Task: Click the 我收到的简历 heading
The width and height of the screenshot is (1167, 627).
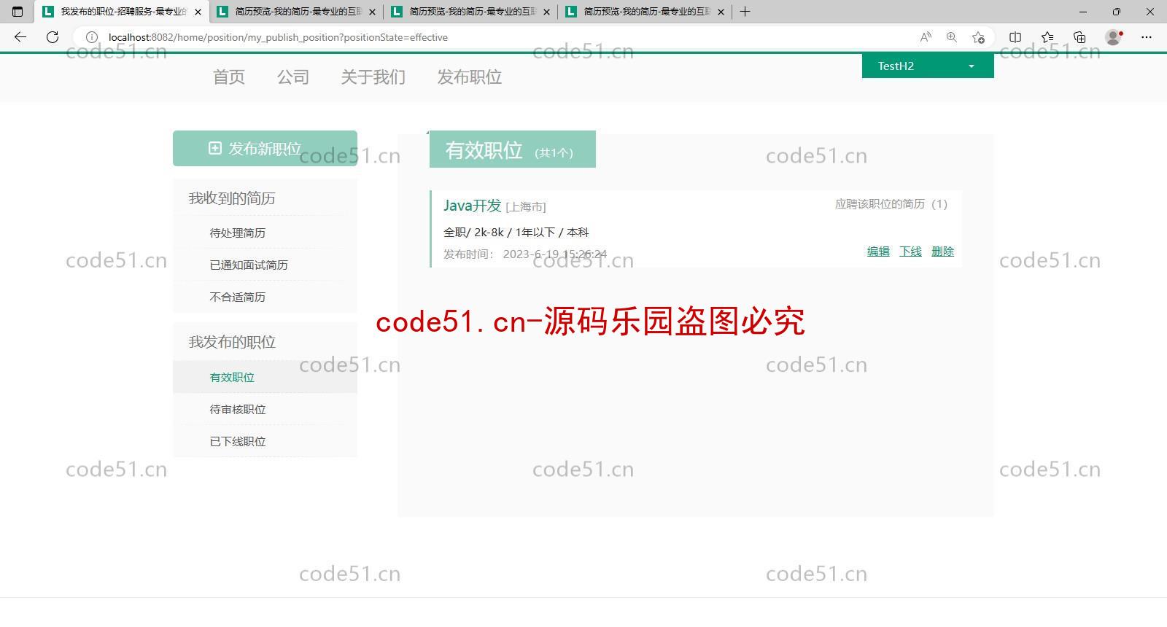Action: pos(232,198)
